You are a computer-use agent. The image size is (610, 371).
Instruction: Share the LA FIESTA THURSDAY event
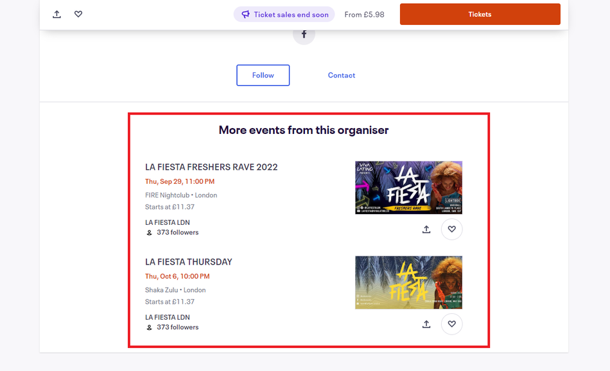tap(426, 324)
